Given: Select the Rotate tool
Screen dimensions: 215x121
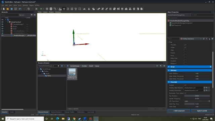Looking at the screenshot, I should click(x=68, y=9).
